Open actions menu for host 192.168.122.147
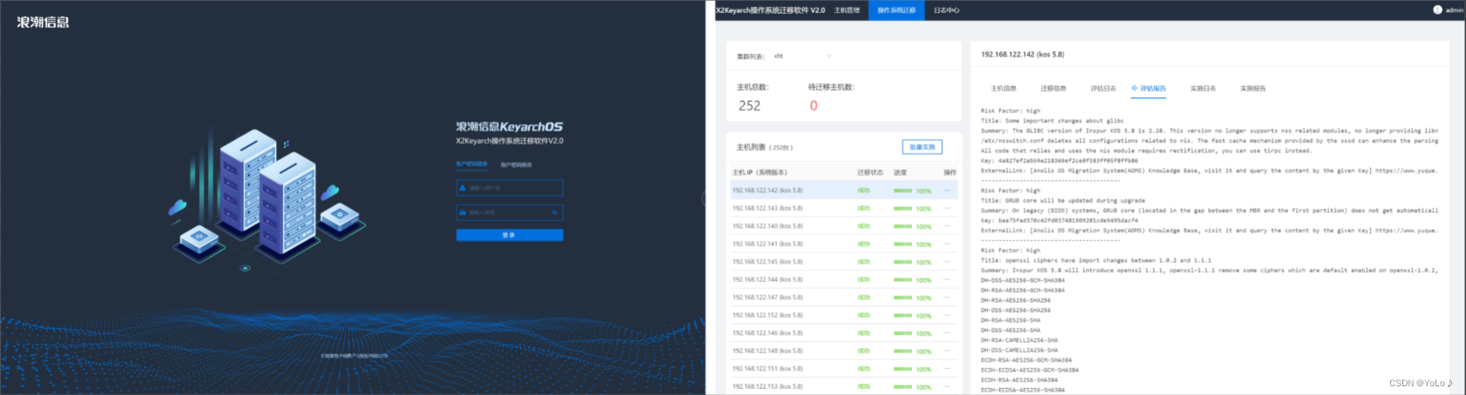The height and width of the screenshot is (395, 1466). point(947,298)
